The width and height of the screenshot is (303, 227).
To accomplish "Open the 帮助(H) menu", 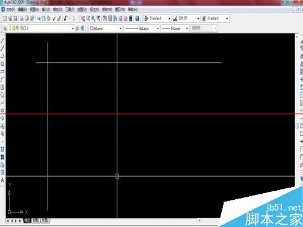I will 133,10.
